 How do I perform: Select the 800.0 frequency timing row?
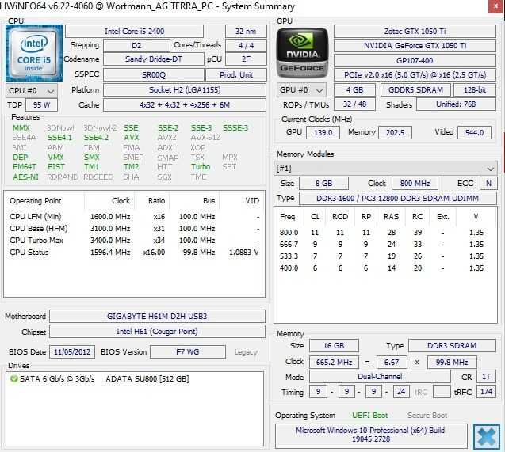[x=385, y=233]
